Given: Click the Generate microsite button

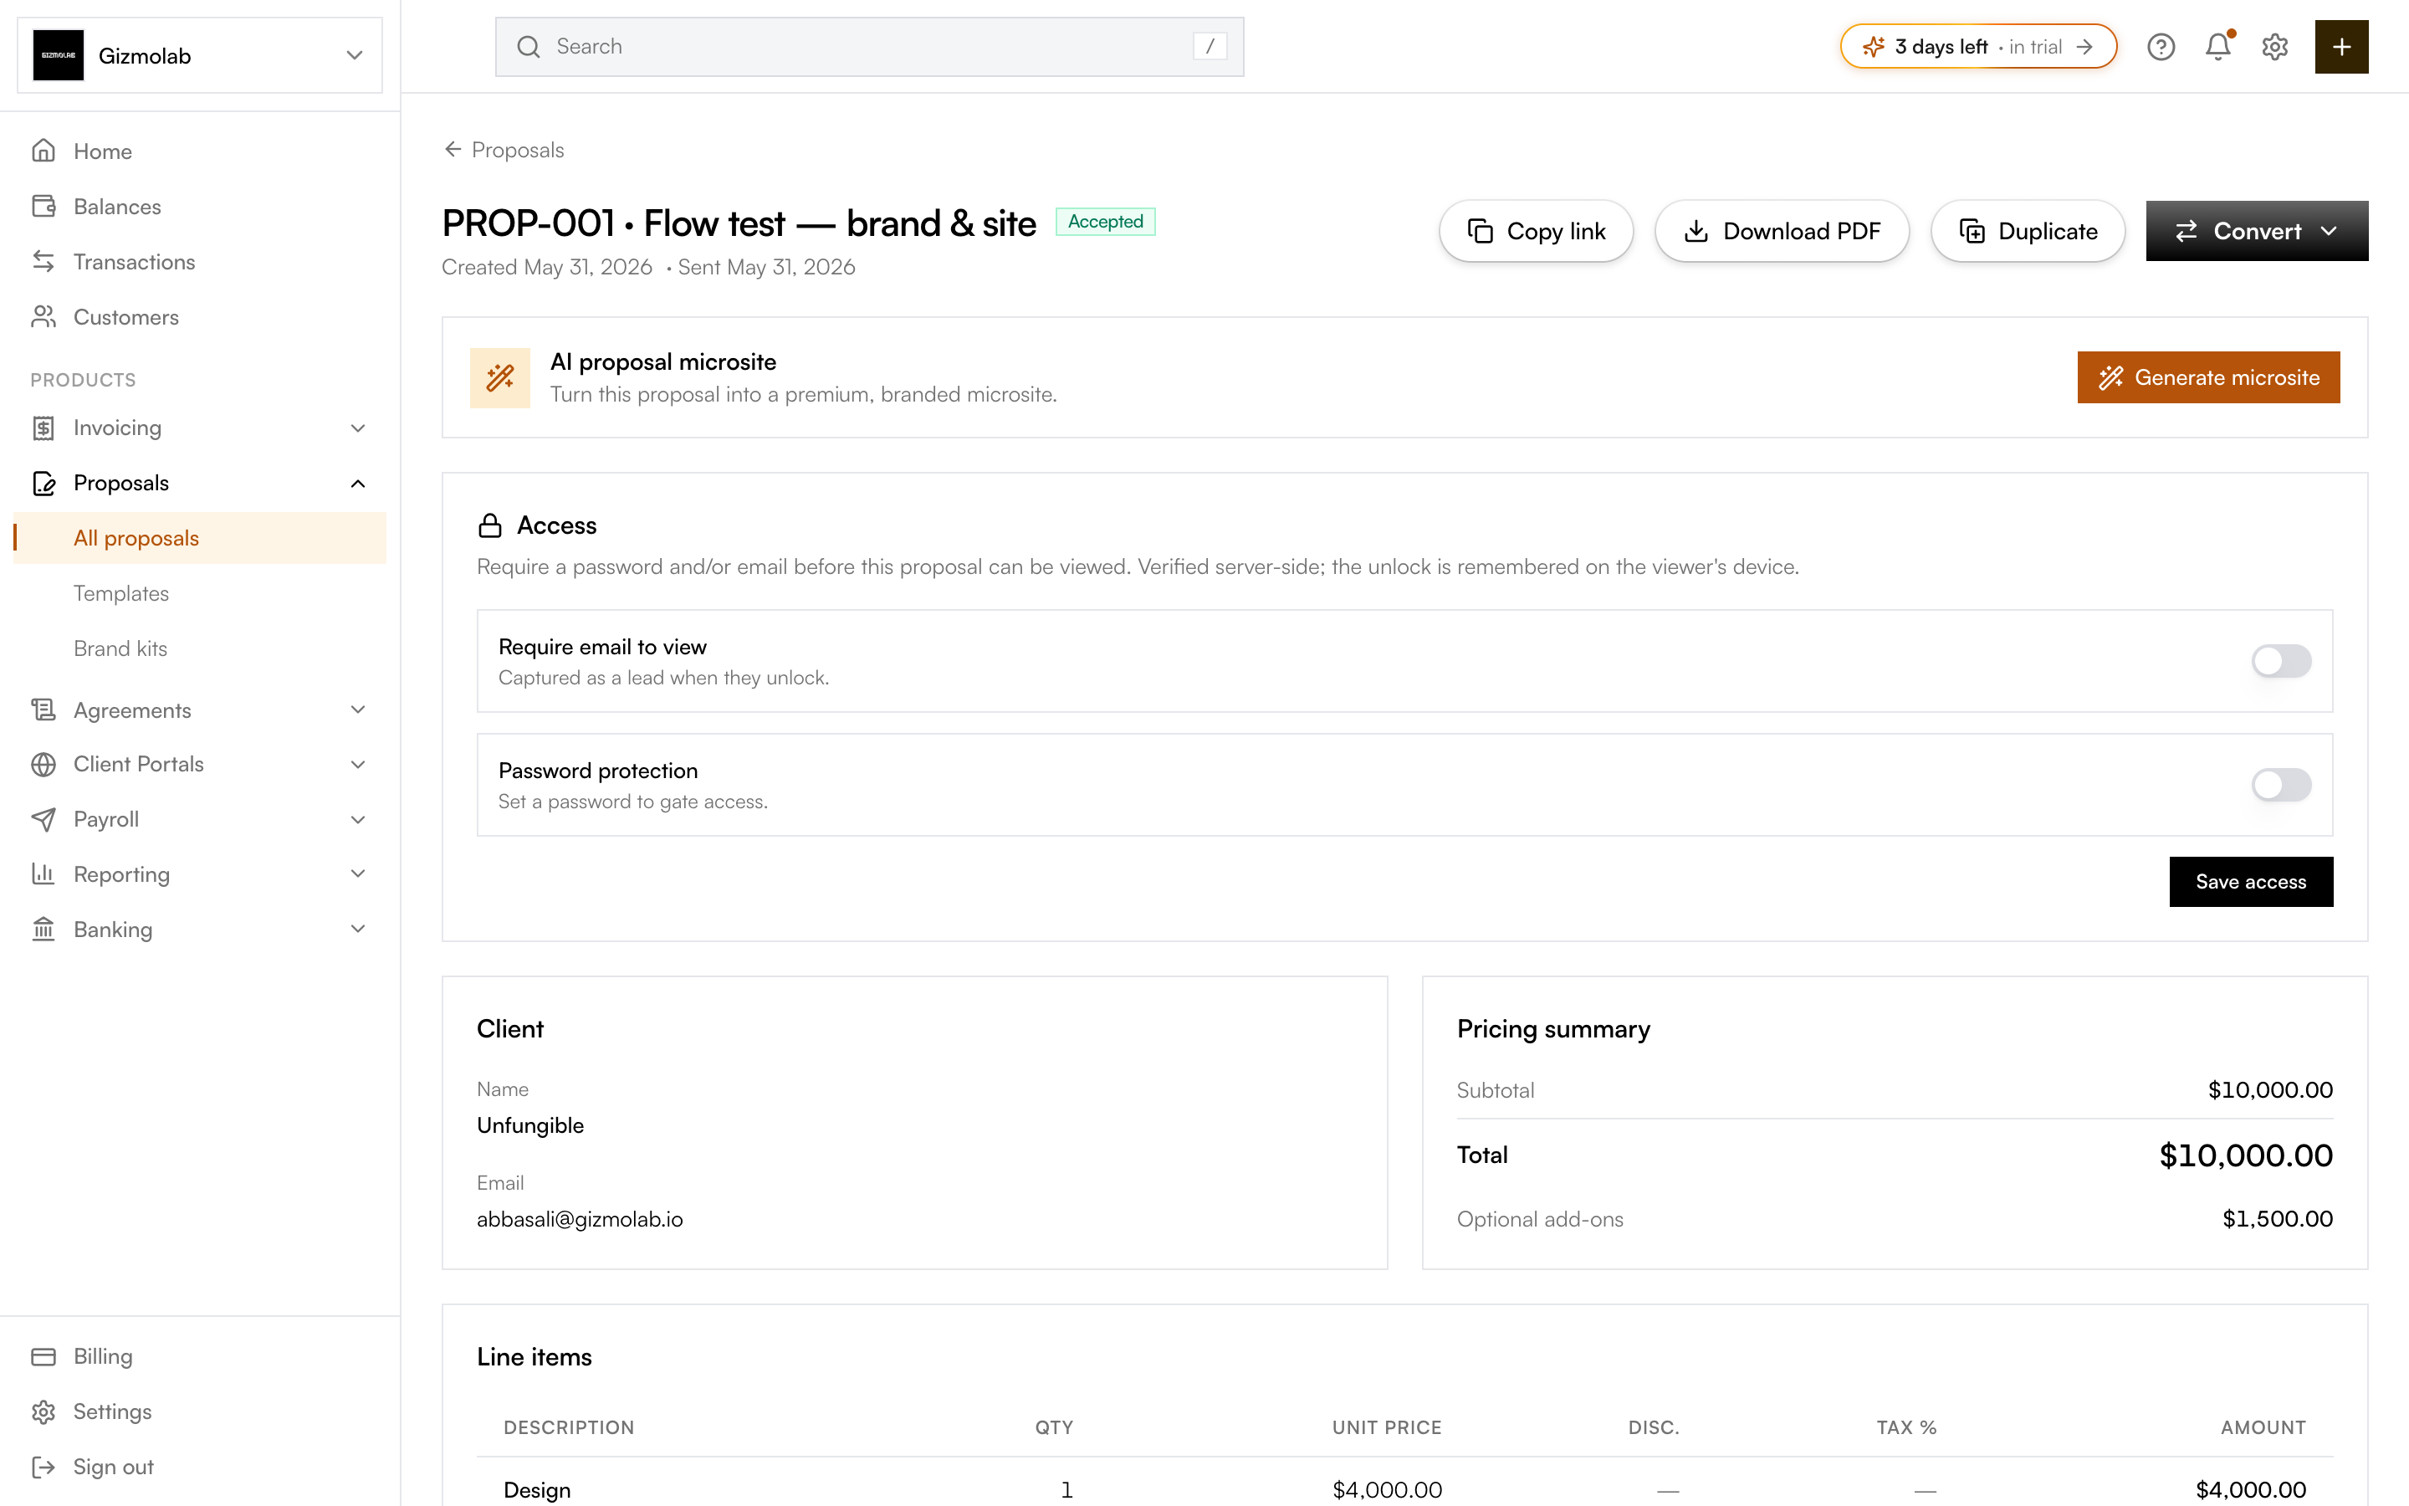Looking at the screenshot, I should [2208, 377].
